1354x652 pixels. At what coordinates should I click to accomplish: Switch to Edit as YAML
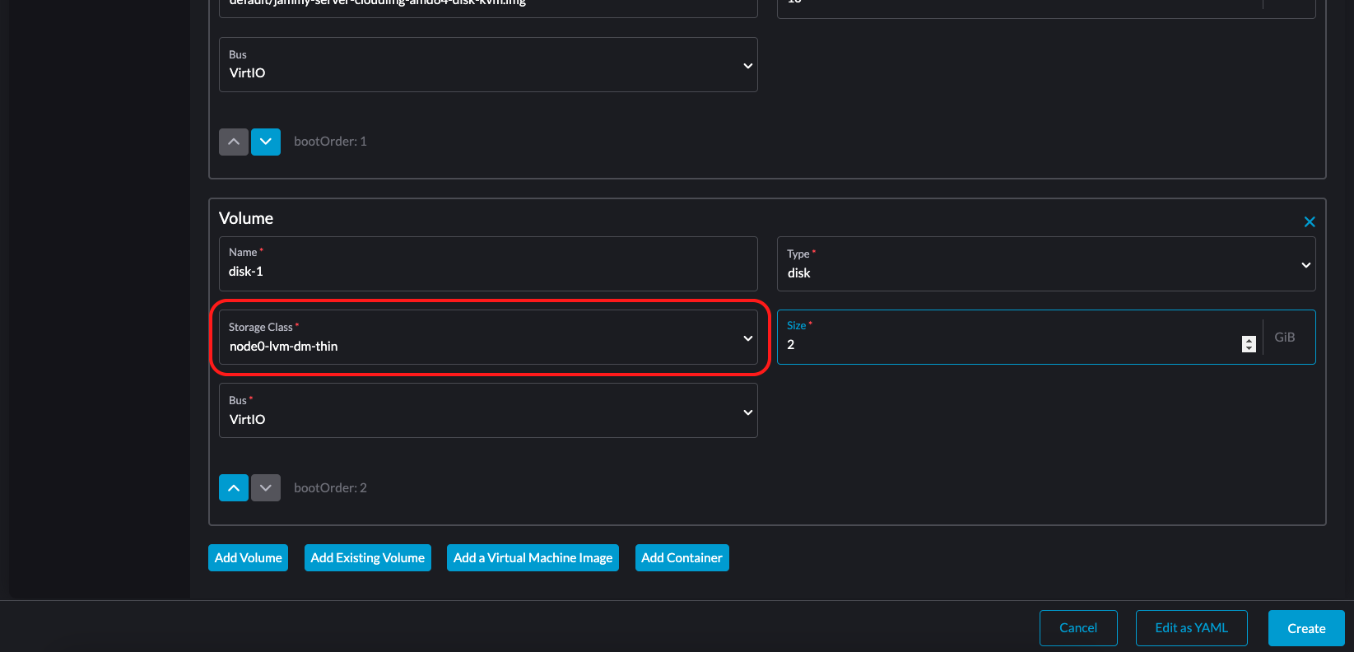coord(1191,628)
